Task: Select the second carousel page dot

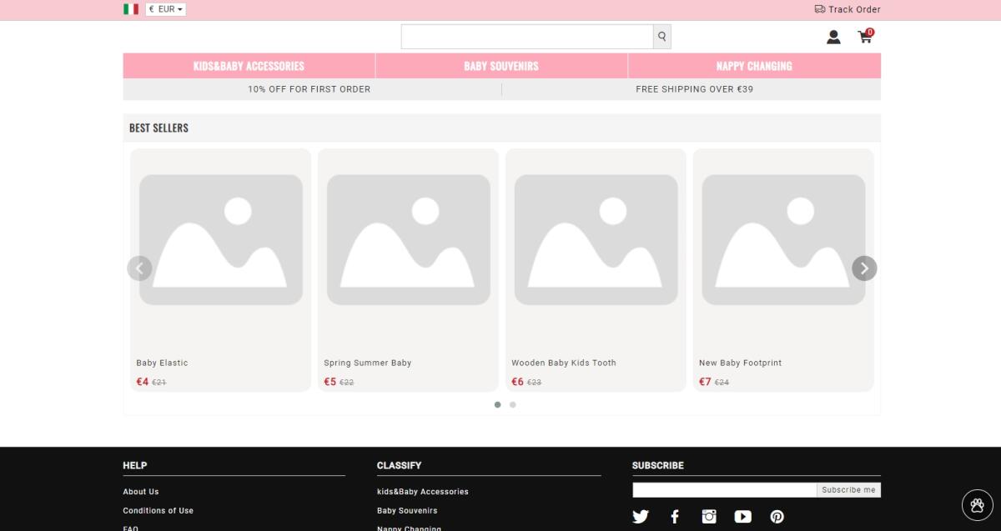Action: (513, 405)
